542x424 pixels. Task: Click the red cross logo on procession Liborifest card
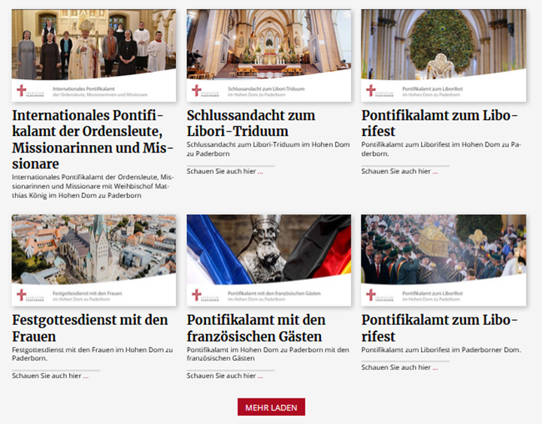[x=371, y=295]
